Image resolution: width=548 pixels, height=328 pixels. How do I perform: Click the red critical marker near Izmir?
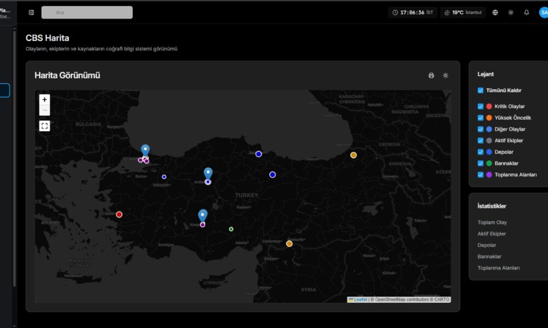click(119, 214)
